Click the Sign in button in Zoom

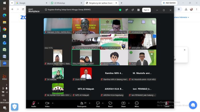(146, 10)
